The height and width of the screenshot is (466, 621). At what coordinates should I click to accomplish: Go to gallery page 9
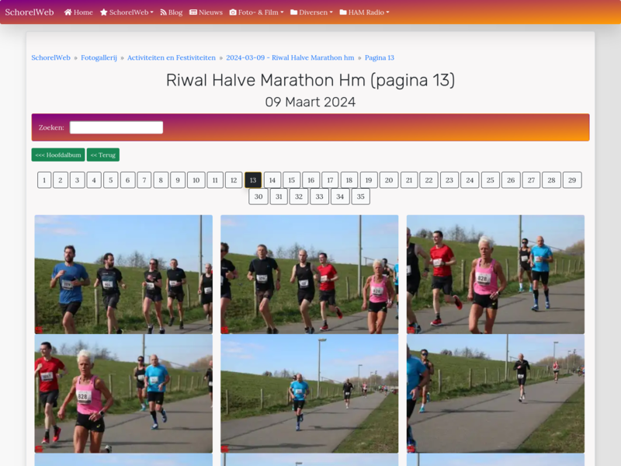[x=178, y=180]
